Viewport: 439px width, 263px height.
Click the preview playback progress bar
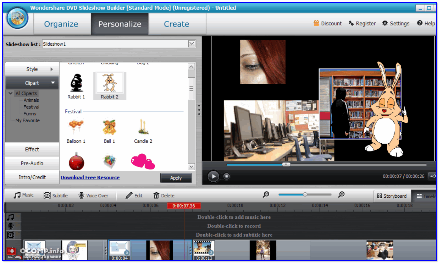coord(326,165)
